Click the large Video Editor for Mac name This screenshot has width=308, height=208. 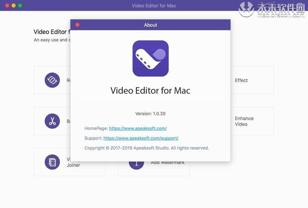(x=150, y=90)
